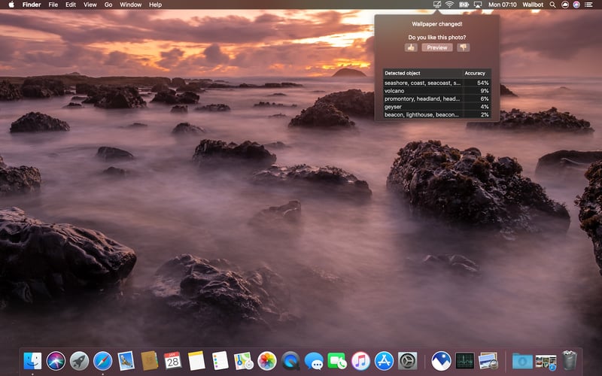Select the 'geyser' row
602x376 pixels.
click(437, 107)
